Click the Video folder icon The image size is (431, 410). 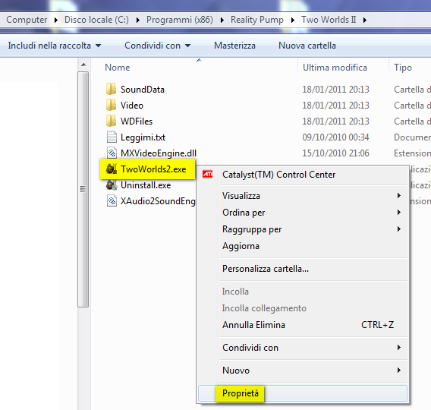[x=112, y=105]
